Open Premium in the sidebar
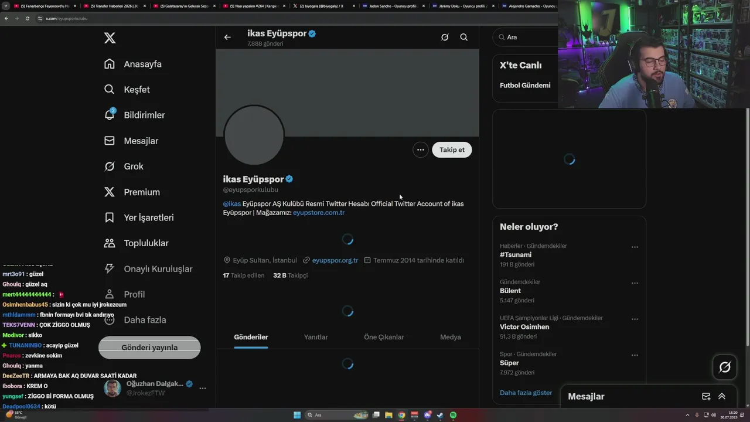Image resolution: width=750 pixels, height=422 pixels. [x=132, y=192]
